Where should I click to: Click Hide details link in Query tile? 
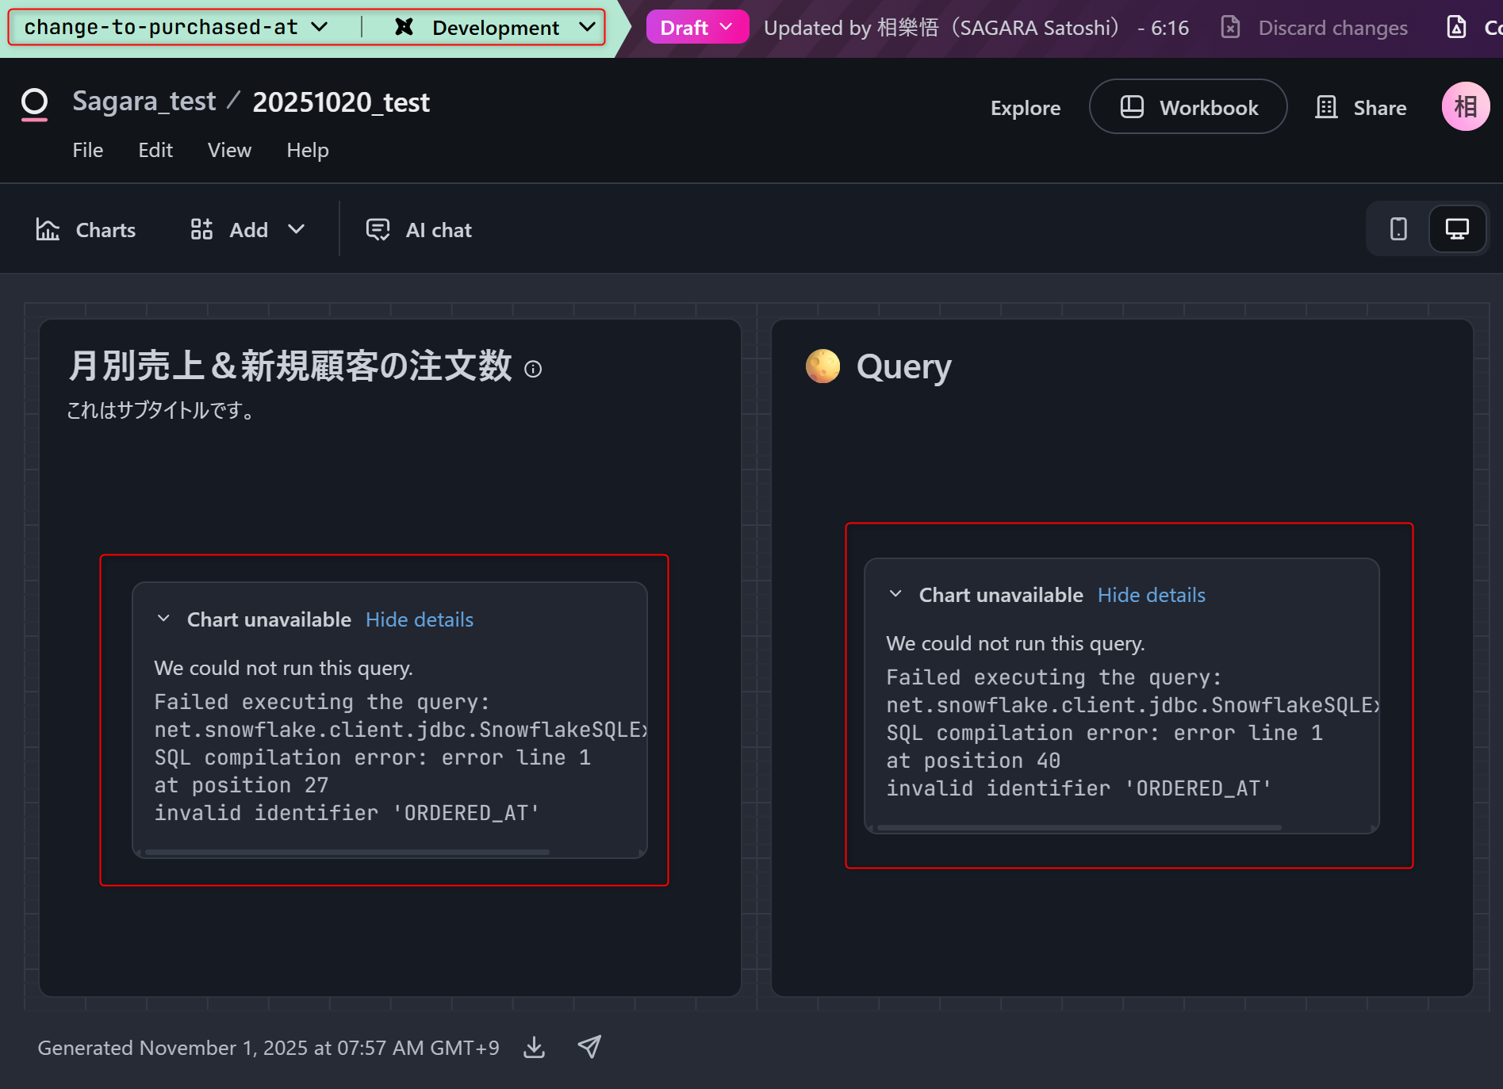point(1151,595)
